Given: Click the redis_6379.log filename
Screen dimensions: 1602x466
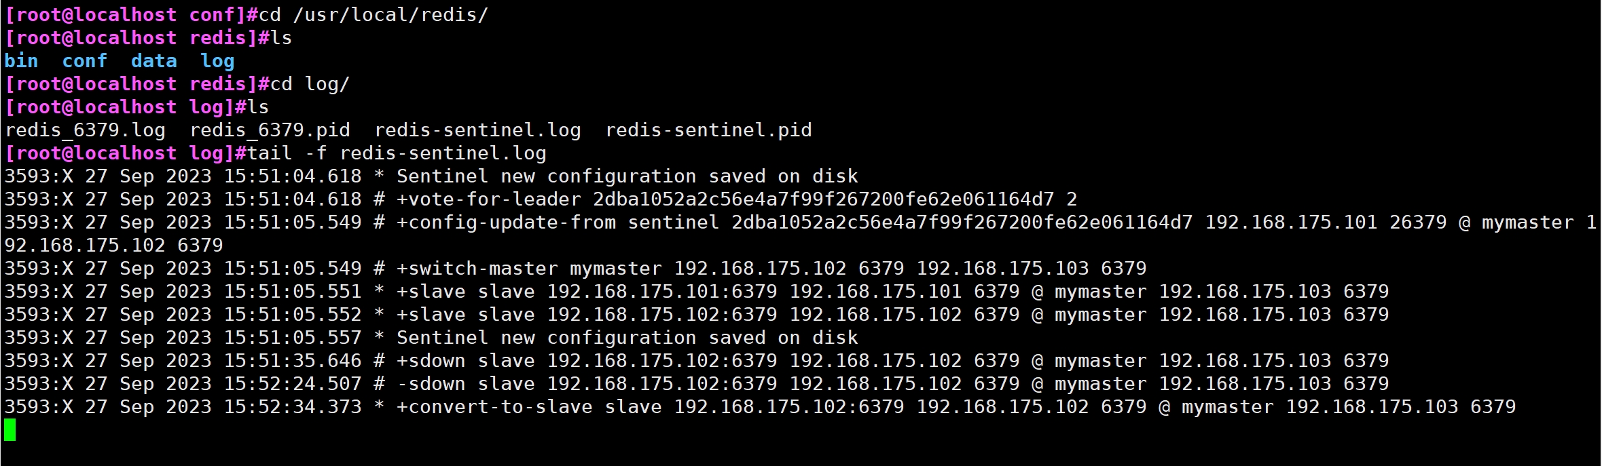Looking at the screenshot, I should [x=85, y=130].
